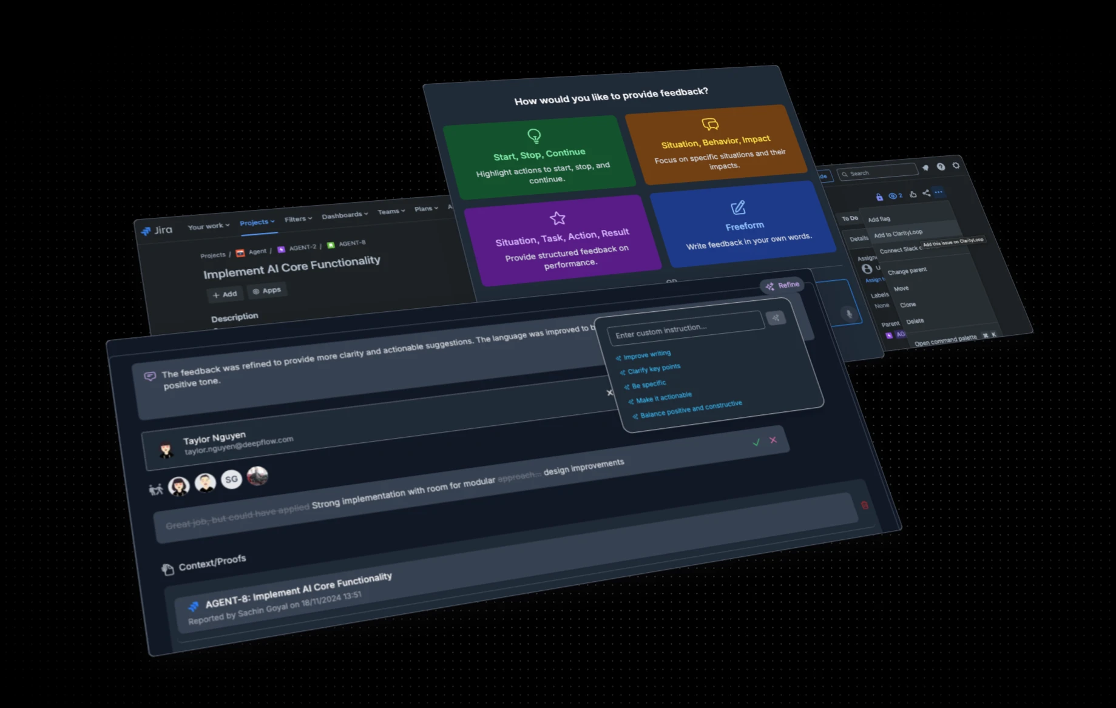Click the Add button under issue title

(x=225, y=294)
